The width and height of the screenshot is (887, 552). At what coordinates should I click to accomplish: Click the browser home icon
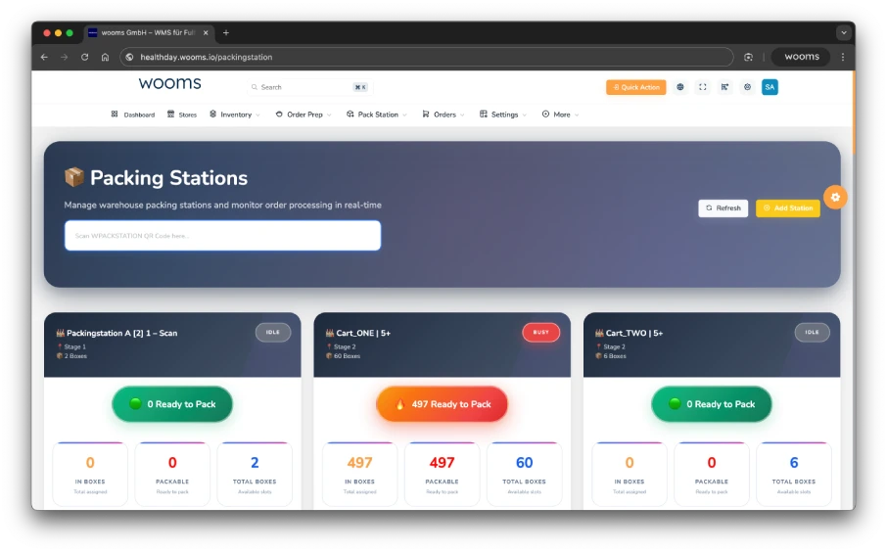coord(106,57)
